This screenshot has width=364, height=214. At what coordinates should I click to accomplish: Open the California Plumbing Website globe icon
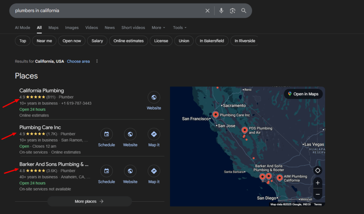tap(154, 97)
